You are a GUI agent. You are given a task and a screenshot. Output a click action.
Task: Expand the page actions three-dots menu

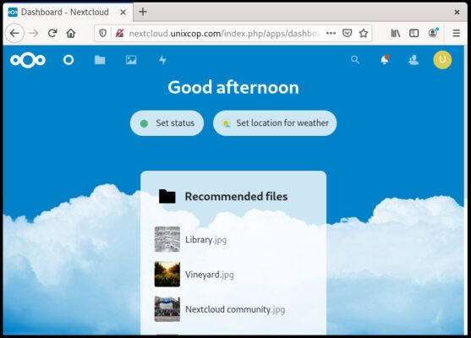(x=331, y=33)
